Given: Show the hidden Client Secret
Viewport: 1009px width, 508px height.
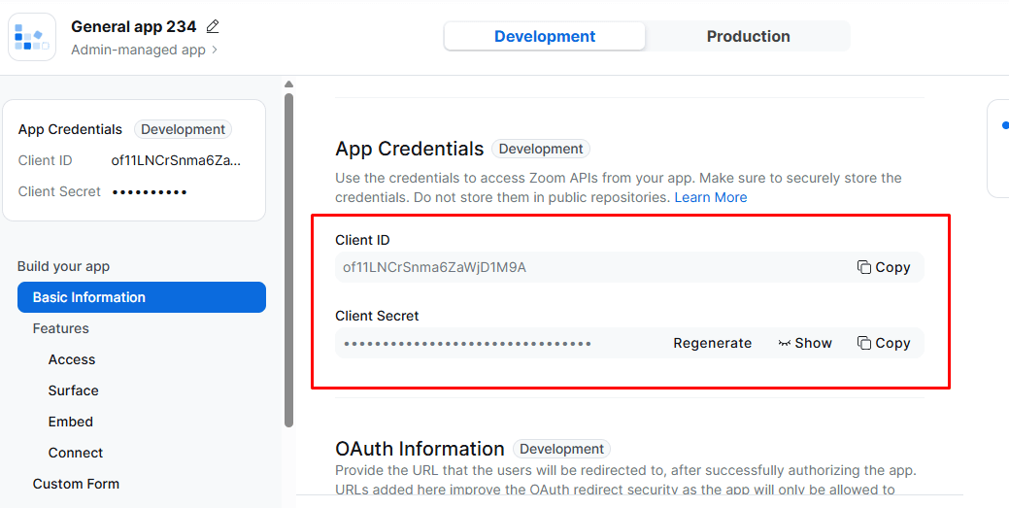Looking at the screenshot, I should (x=805, y=343).
